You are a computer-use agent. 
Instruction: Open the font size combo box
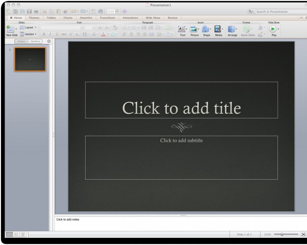[x=90, y=28]
